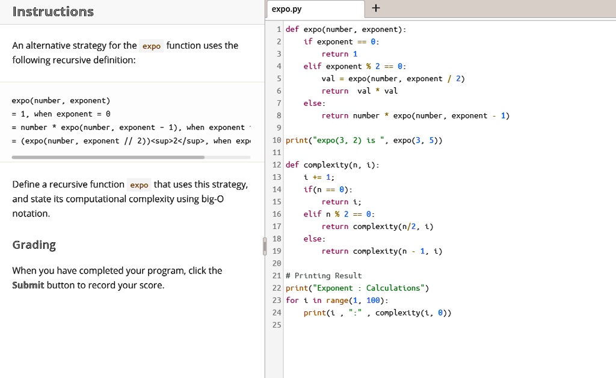Click the horizontal scrollbar under recursive definition

(x=108, y=157)
